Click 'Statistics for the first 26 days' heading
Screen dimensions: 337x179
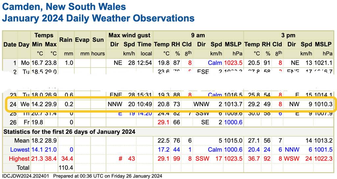click(x=69, y=131)
